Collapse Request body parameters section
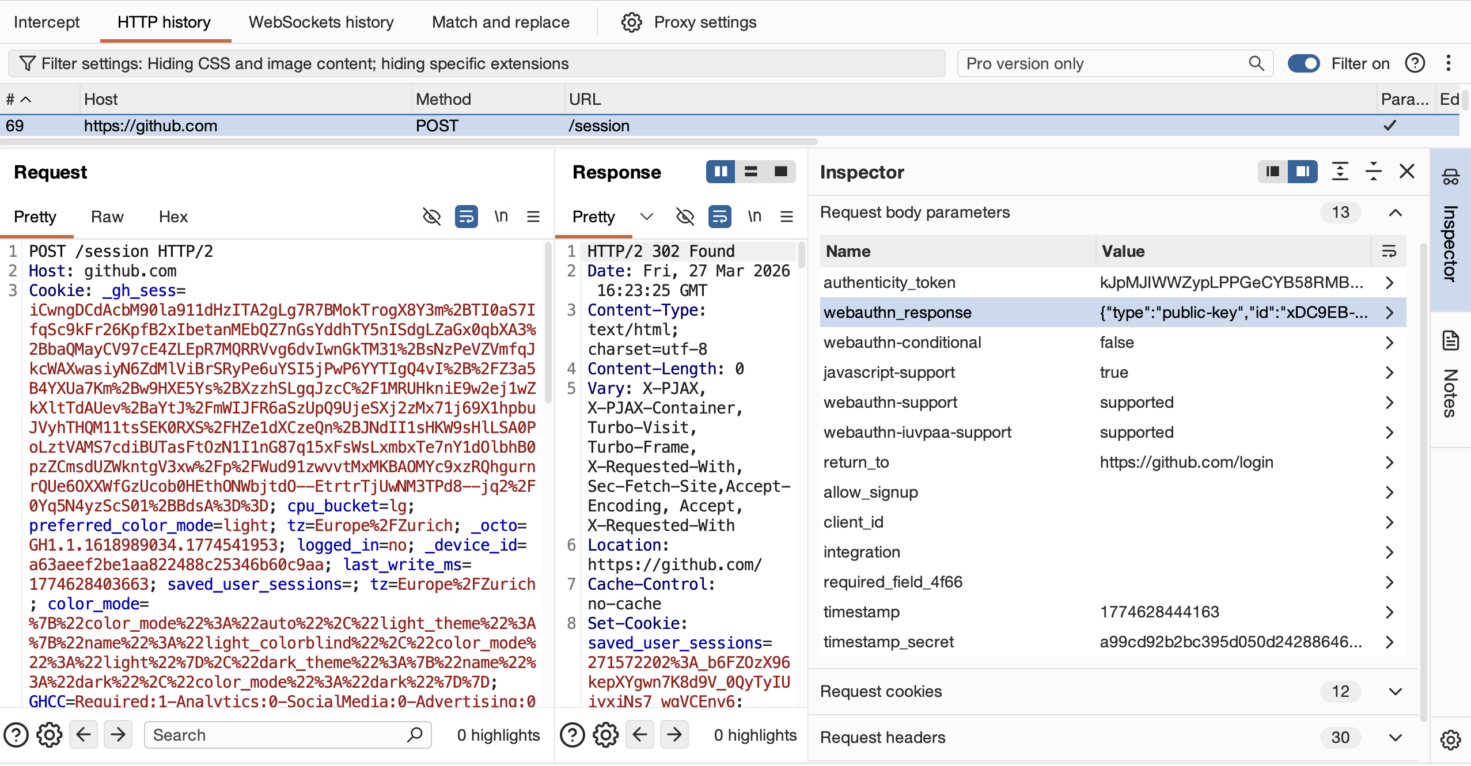Viewport: 1471px width, 766px height. (1396, 213)
